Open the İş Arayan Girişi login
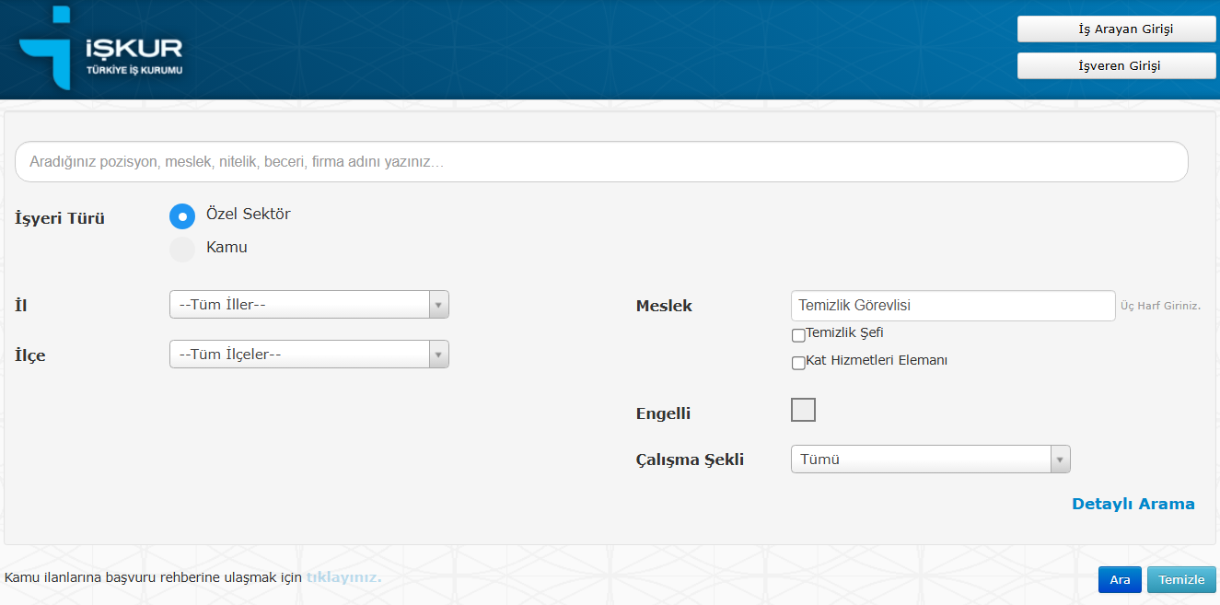This screenshot has height=605, width=1220. pyautogui.click(x=1116, y=29)
